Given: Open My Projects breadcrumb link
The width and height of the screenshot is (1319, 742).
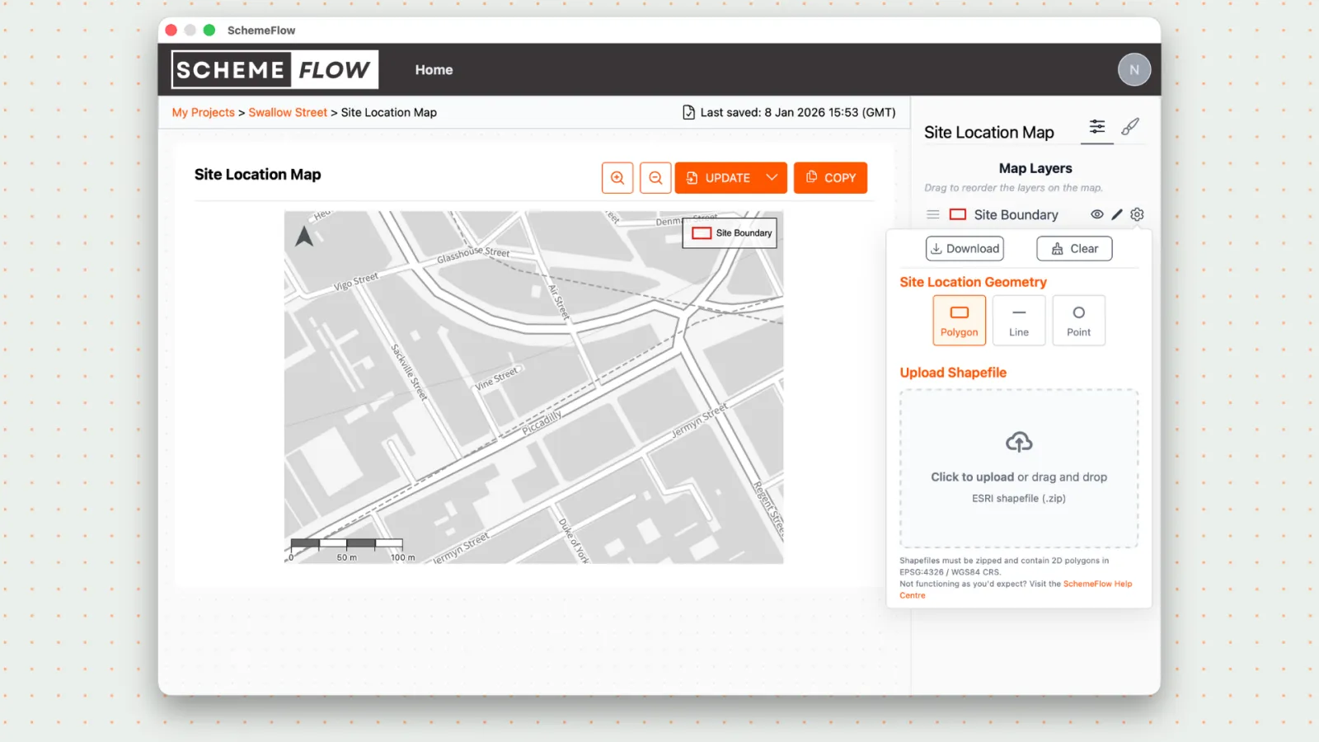Looking at the screenshot, I should point(203,112).
